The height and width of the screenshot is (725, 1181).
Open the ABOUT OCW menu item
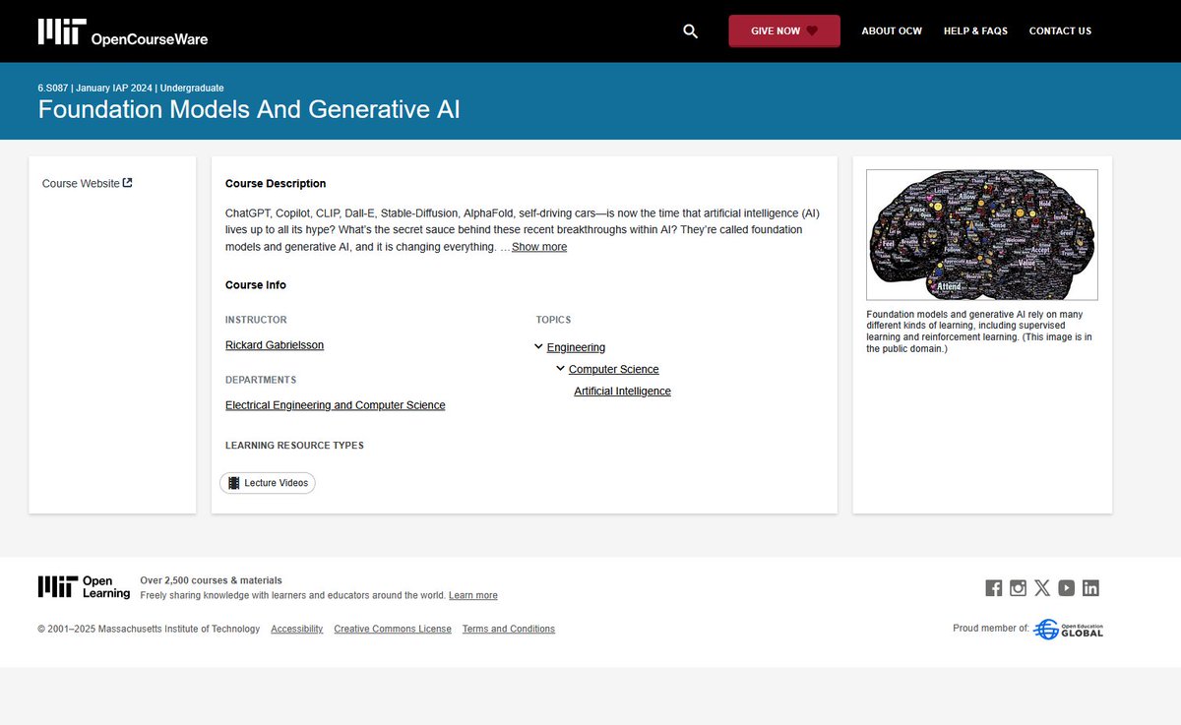(892, 30)
